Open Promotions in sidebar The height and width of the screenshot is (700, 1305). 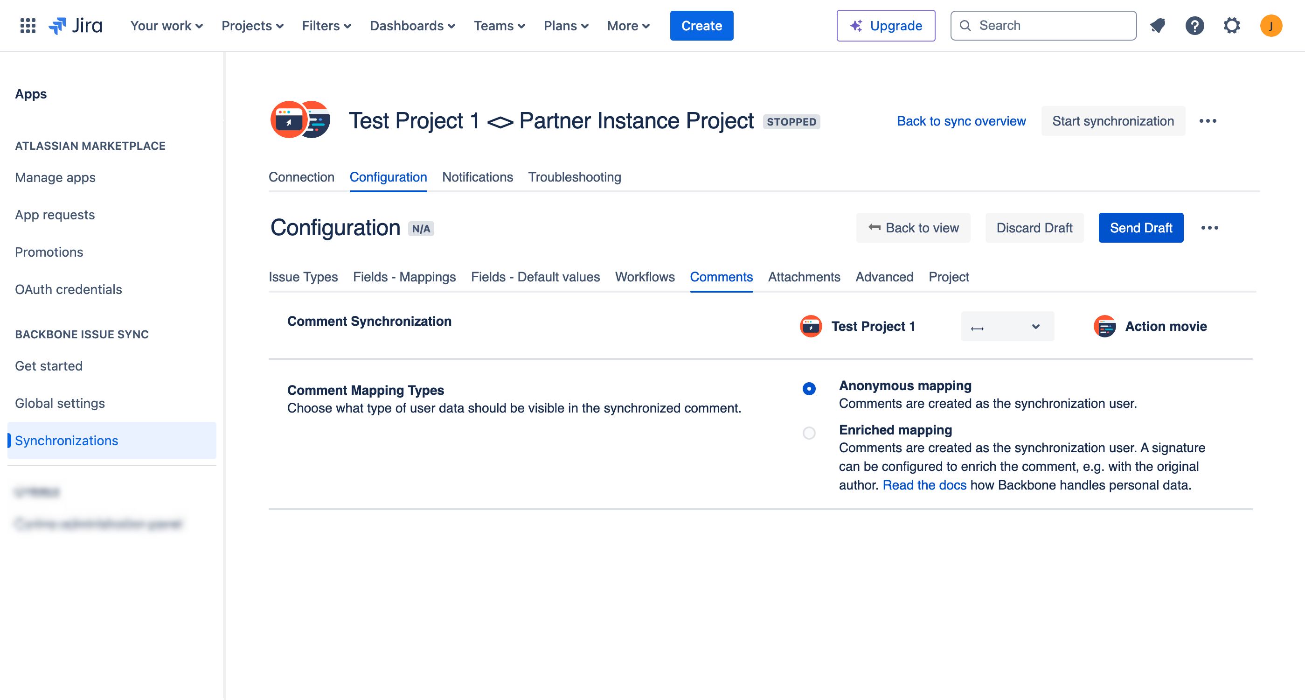pos(49,252)
